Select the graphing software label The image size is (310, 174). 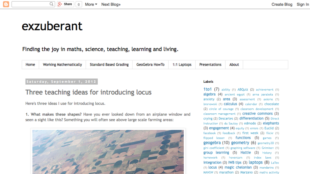point(243,148)
